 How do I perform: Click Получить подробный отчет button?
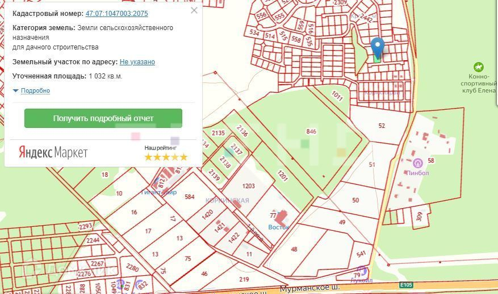[x=103, y=118]
